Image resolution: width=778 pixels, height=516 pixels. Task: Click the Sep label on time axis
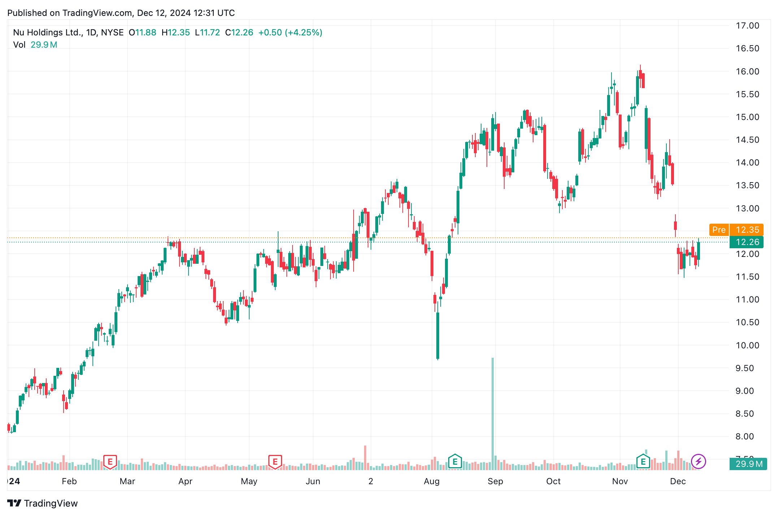pyautogui.click(x=495, y=481)
